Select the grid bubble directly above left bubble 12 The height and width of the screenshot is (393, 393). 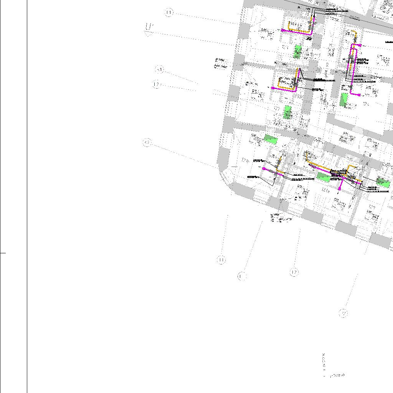160,70
